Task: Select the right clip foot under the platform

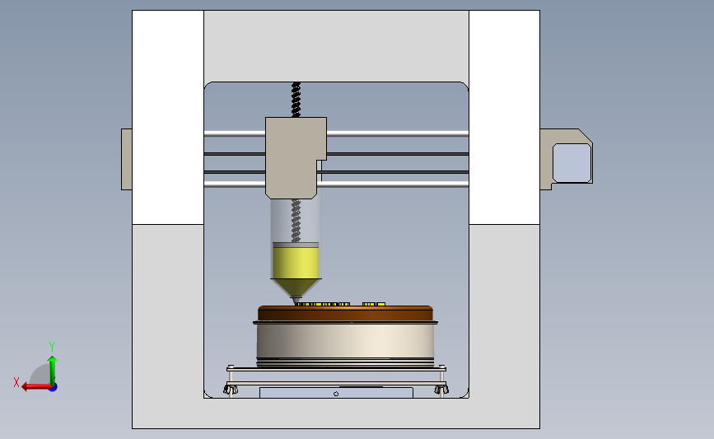Action: coord(441,390)
